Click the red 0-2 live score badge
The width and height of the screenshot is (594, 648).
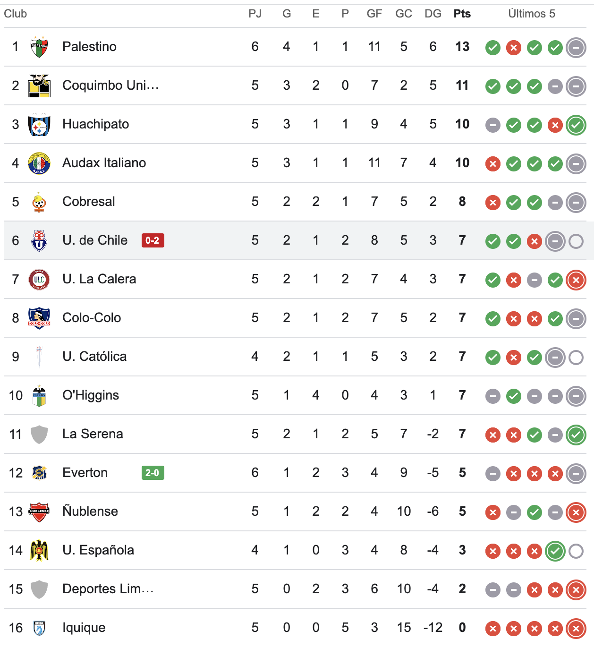153,240
